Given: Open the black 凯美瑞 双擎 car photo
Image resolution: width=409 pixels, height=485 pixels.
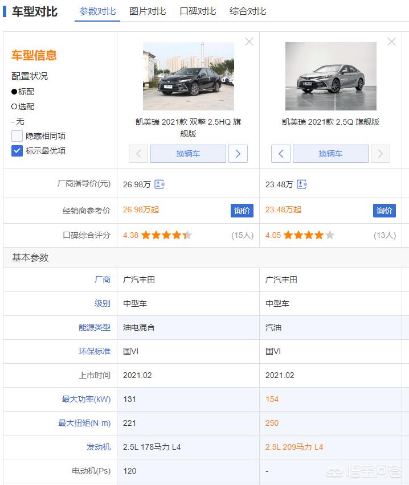Looking at the screenshot, I should [x=188, y=76].
